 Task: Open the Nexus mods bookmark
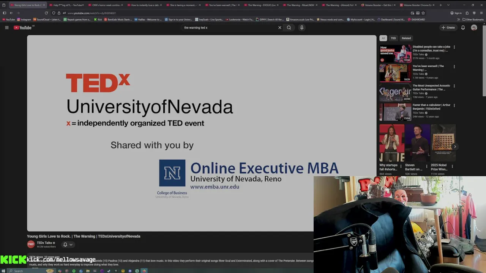331,19
